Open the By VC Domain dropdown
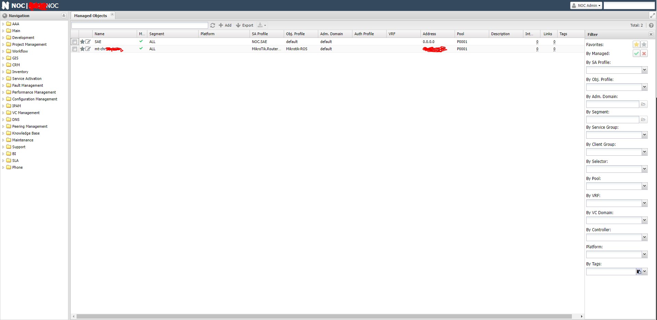Image resolution: width=657 pixels, height=320 pixels. (644, 220)
